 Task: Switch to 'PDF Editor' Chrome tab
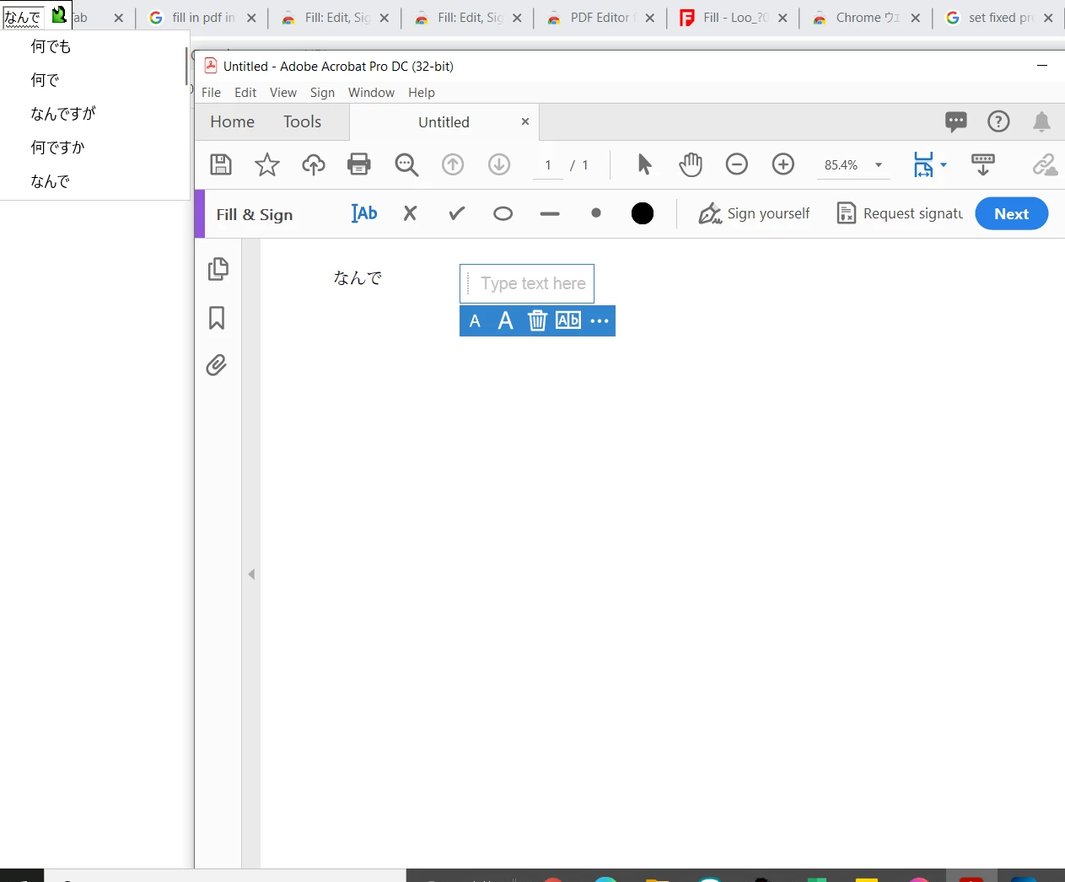(x=600, y=18)
